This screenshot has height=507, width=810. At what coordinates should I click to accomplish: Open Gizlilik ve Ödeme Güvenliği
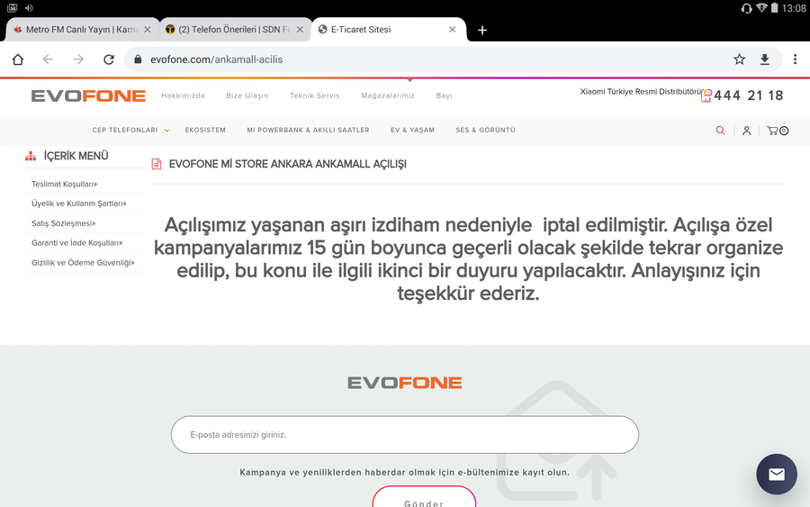[83, 263]
